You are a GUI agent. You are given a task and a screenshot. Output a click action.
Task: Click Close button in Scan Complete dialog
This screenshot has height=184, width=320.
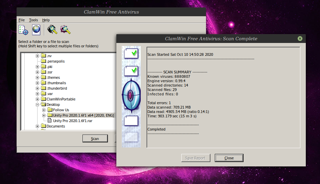[229, 158]
